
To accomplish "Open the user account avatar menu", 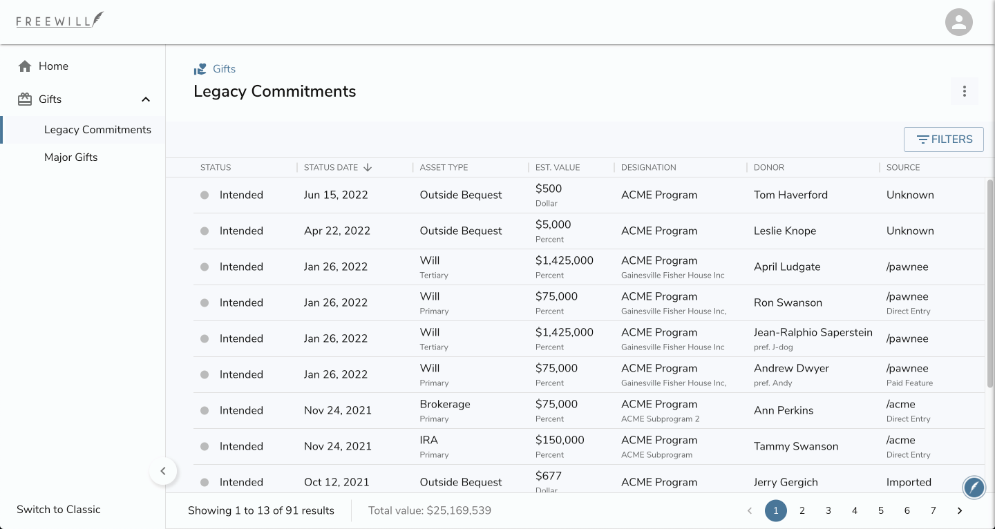I will tap(958, 22).
